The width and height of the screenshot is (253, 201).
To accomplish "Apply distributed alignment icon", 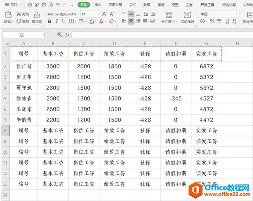I will 152,21.
